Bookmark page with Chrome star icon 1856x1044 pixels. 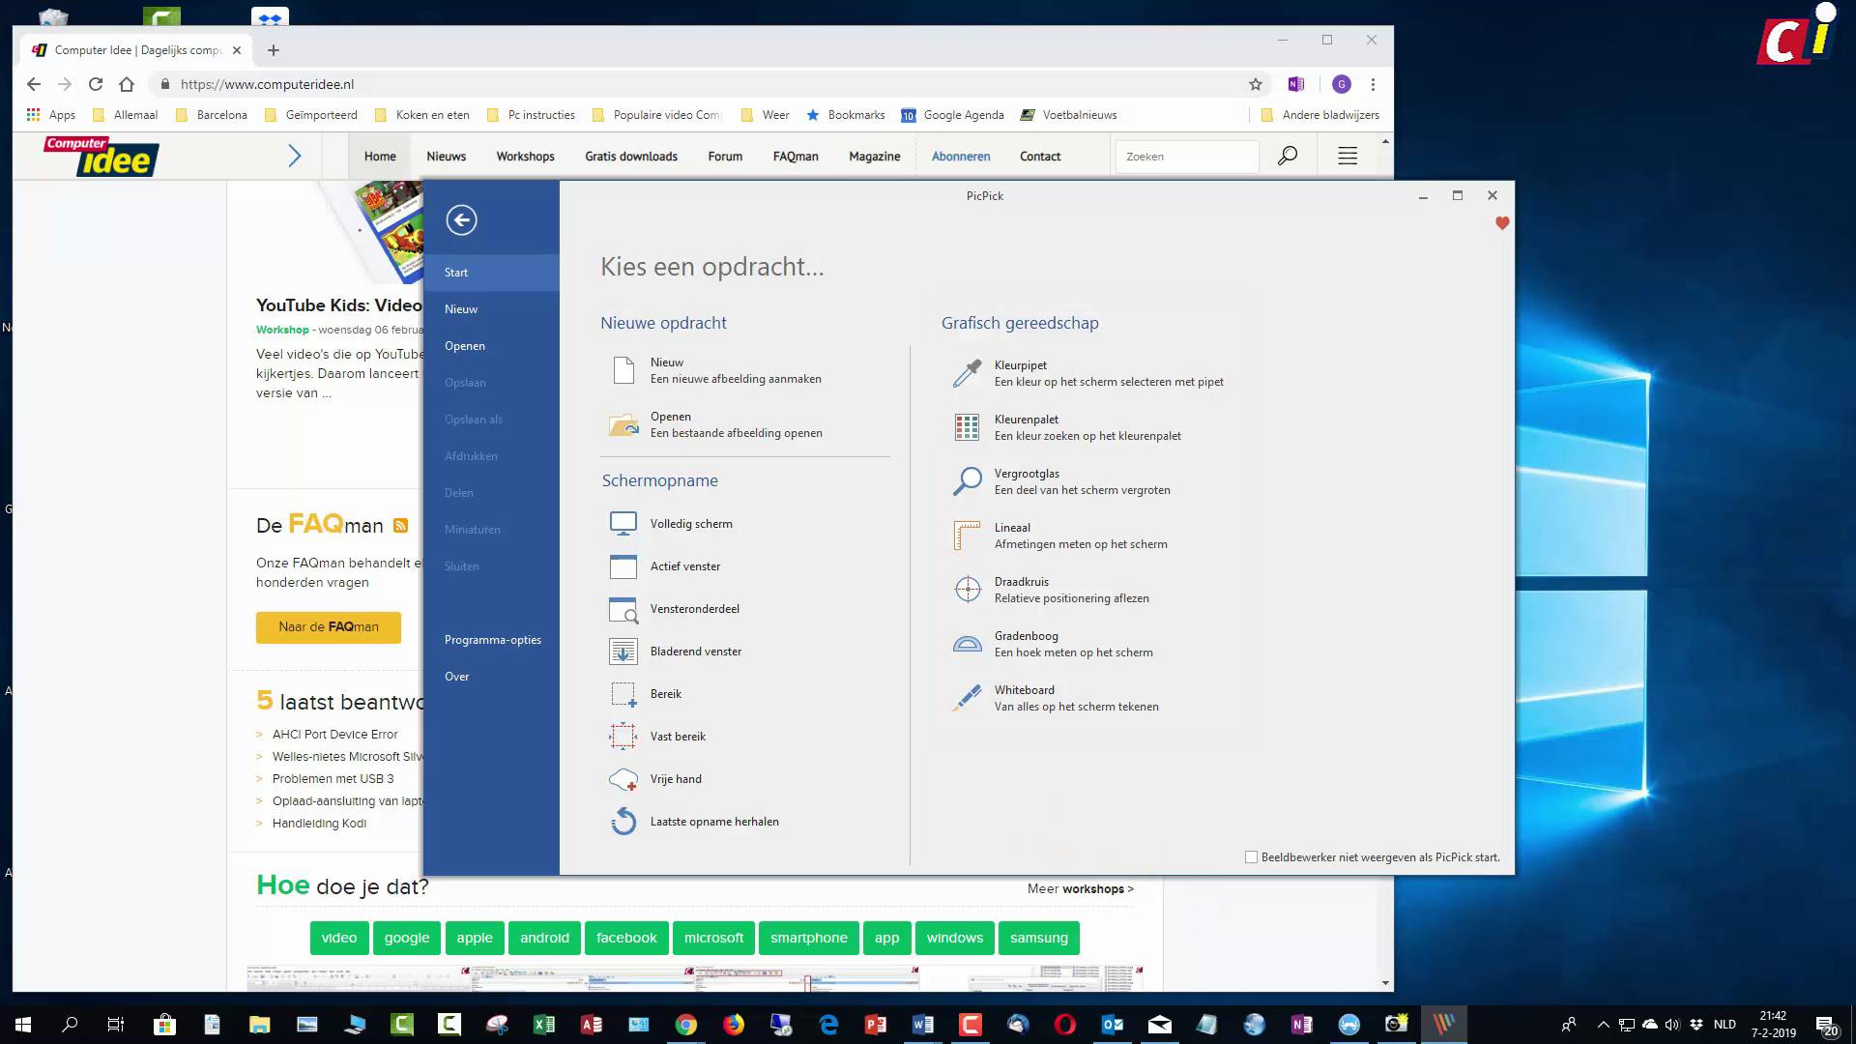point(1256,84)
